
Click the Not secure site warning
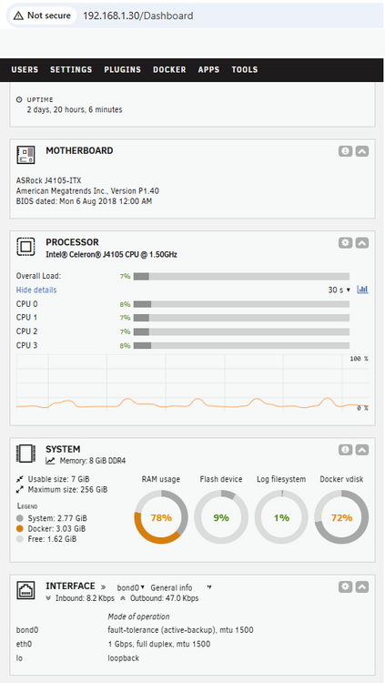(x=42, y=15)
